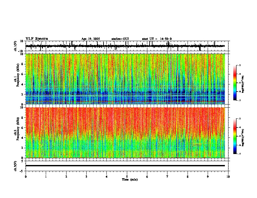Click time axis tick label "0"
This screenshot has height=198, width=257.
26,177
